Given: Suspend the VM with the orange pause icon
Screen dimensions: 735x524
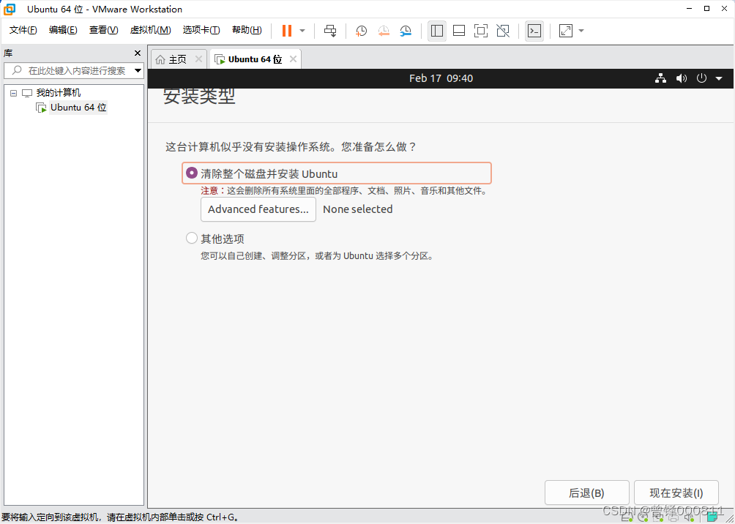Looking at the screenshot, I should [287, 31].
